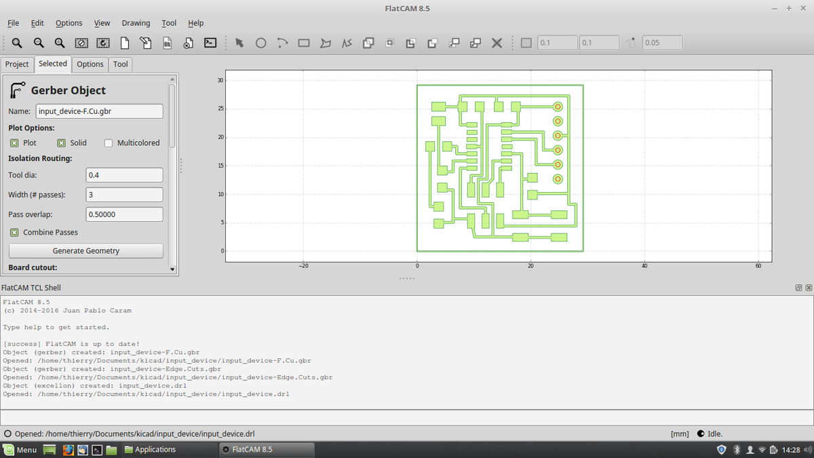Click the Delete Shape X icon
This screenshot has height=458, width=814.
pyautogui.click(x=497, y=43)
